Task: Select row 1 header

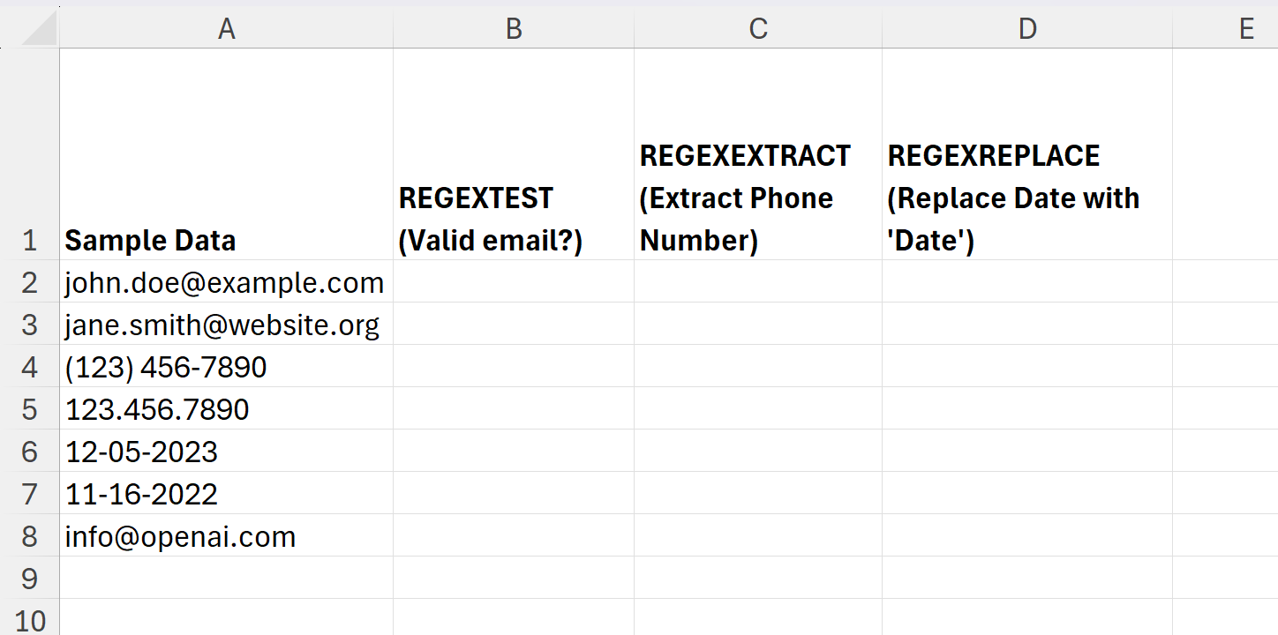Action: 30,240
